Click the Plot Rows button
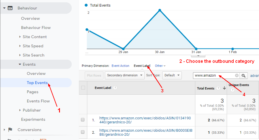The image size is (259, 140). click(x=94, y=75)
